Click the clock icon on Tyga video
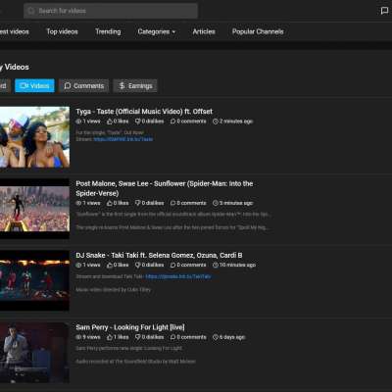This screenshot has width=392, height=392. tap(216, 122)
